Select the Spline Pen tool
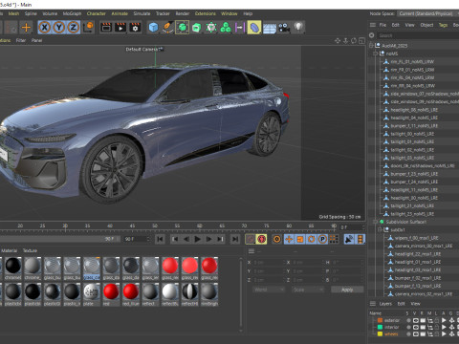The image size is (459, 344). (x=167, y=28)
